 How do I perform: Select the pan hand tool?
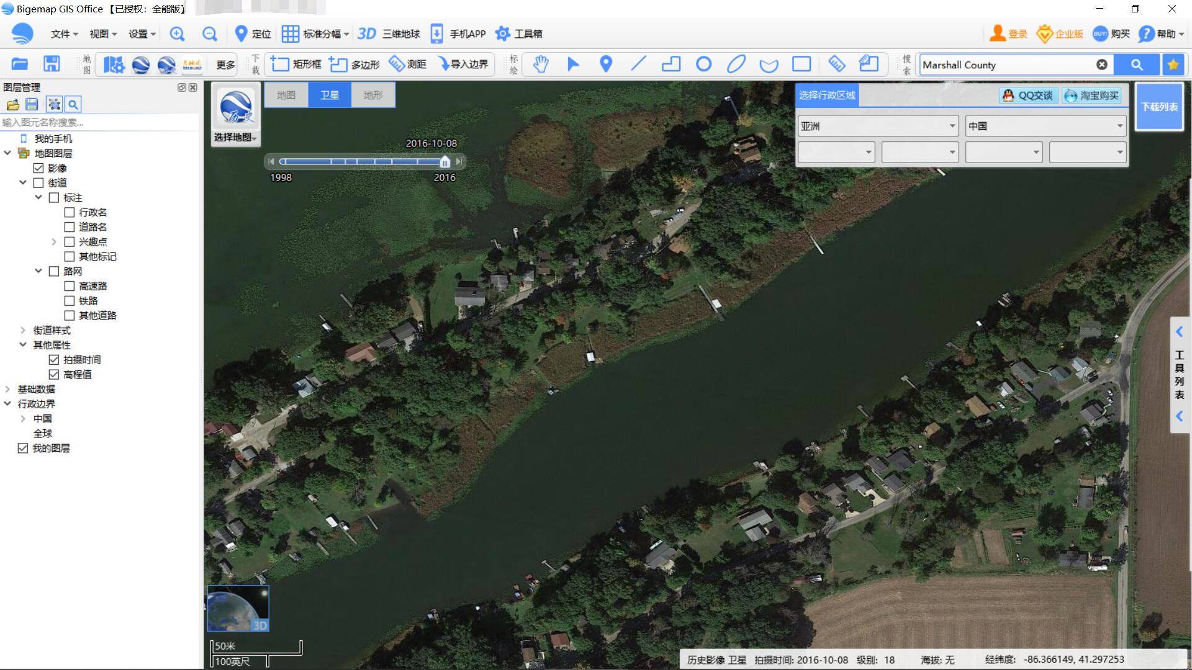pyautogui.click(x=541, y=64)
